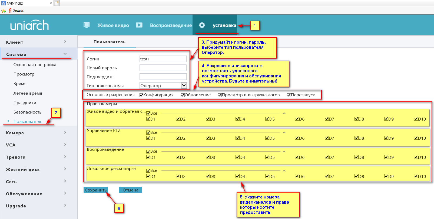This screenshot has width=434, height=219.
Task: Expand the VCA menu section
Action: [x=38, y=145]
